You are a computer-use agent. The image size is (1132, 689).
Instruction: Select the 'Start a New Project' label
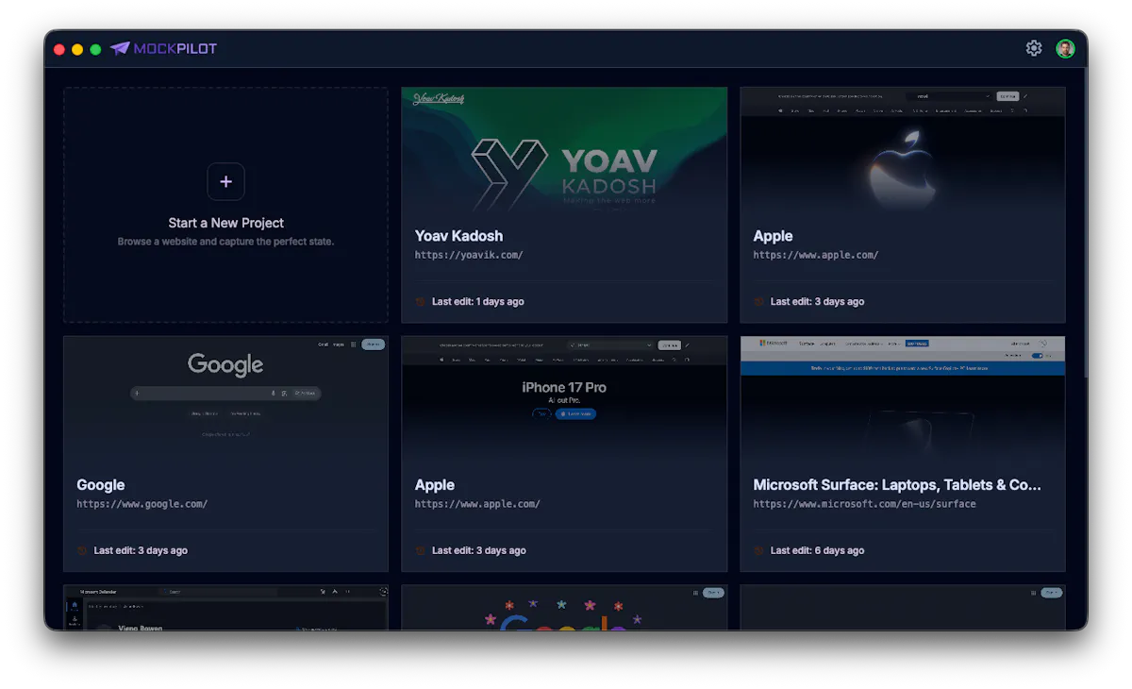[x=226, y=223]
